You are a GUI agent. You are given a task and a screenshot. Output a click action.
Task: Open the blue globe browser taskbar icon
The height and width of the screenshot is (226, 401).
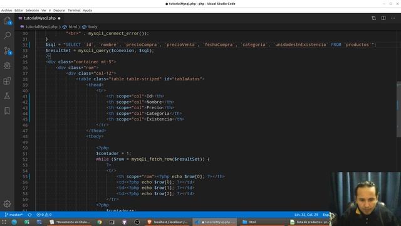[x=14, y=222]
